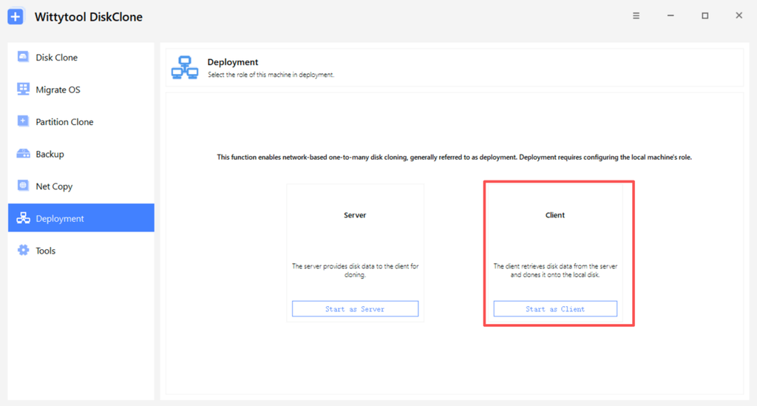Screen dimensions: 757x406
Task: Open the Tools section
Action: tap(81, 251)
